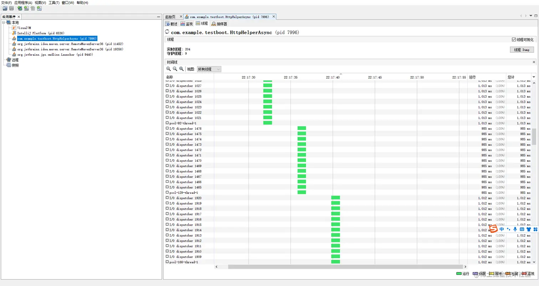
Task: Sort by the 总计 column header
Action: tap(518, 77)
